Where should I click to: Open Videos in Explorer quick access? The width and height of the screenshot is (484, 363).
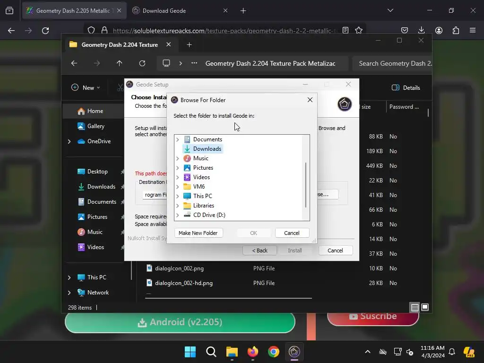95,247
